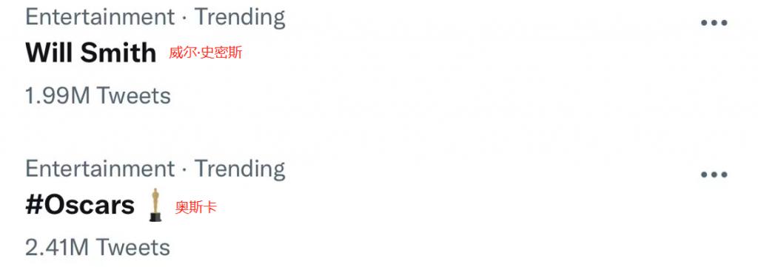Click the golden Oscar statuette emoji
Screen dimensions: 758x267
[x=155, y=205]
